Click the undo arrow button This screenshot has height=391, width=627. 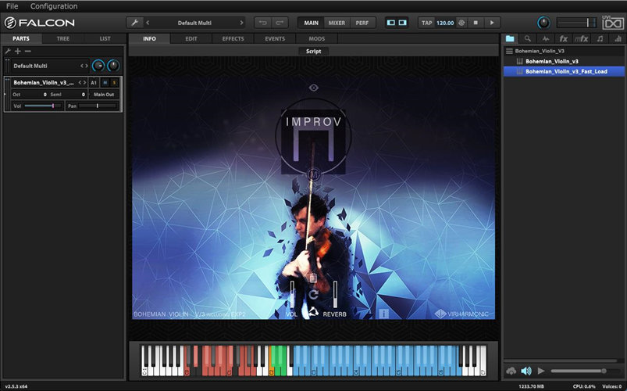click(263, 23)
